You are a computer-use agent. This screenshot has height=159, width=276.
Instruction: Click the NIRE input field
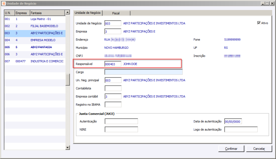click(x=121, y=129)
